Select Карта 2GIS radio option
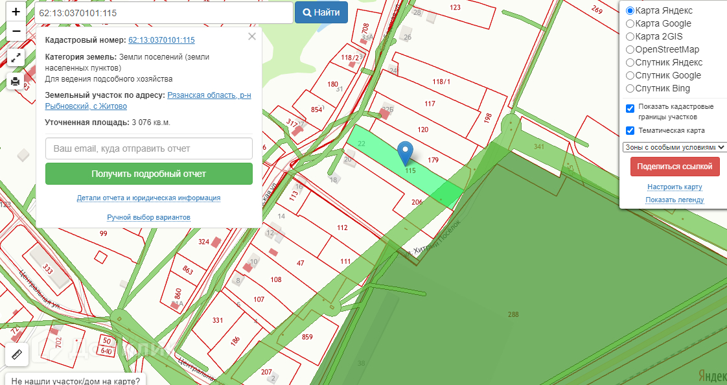727x385 pixels. click(x=630, y=37)
